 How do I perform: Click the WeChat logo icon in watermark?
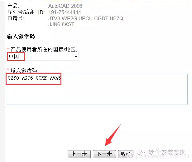(142, 153)
